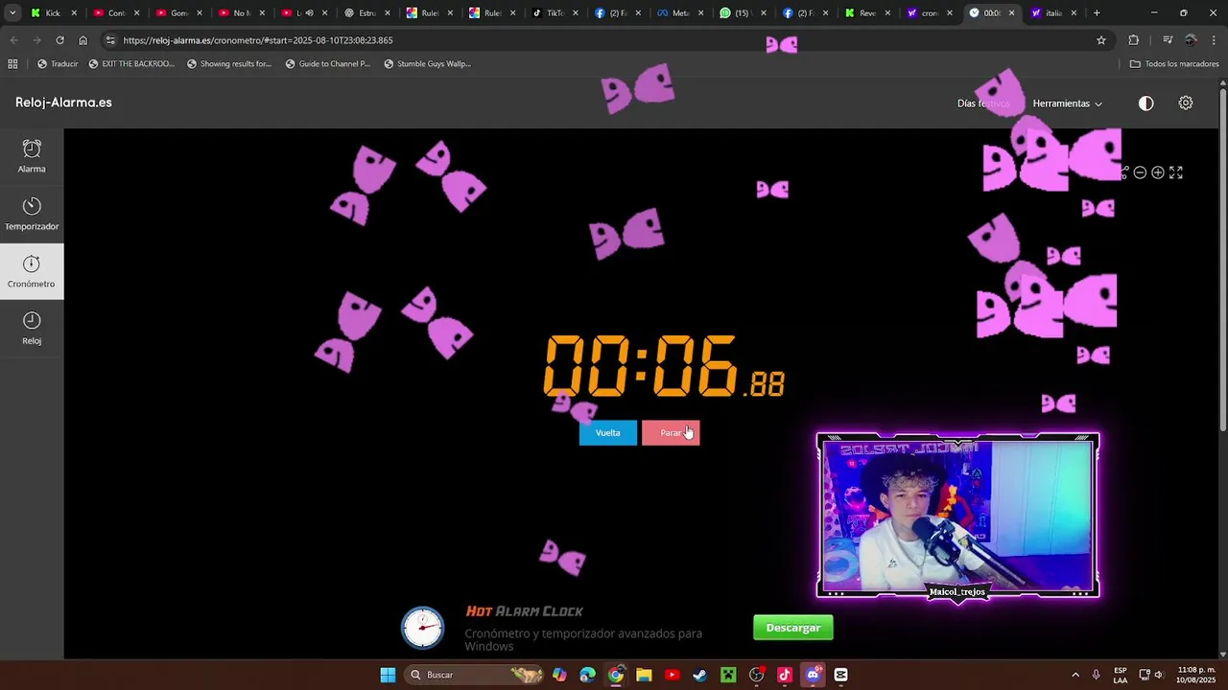Launch YouTube app from taskbar

coord(672,675)
